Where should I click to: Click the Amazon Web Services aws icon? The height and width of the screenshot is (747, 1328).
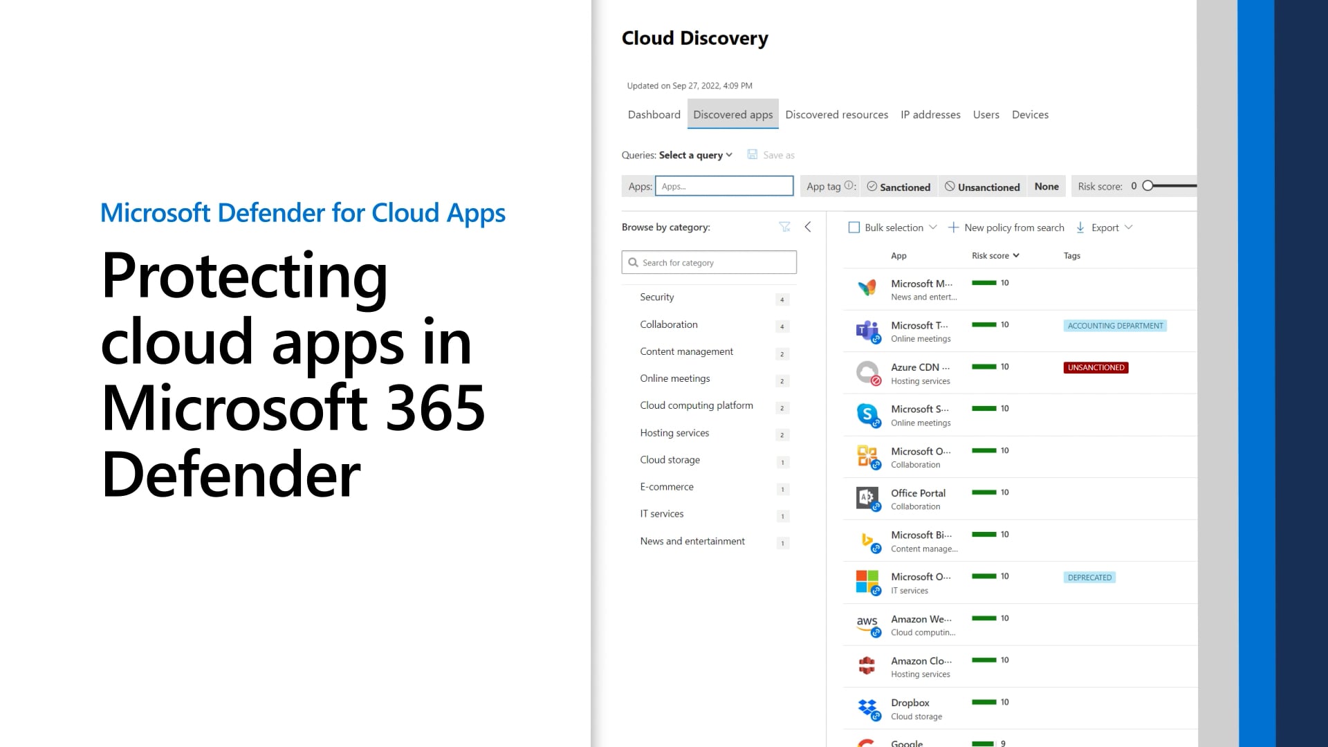click(867, 625)
